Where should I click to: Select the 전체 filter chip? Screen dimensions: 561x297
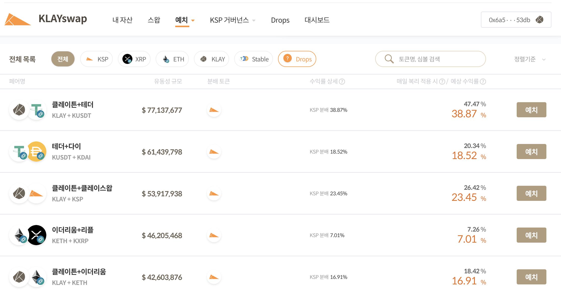point(63,59)
